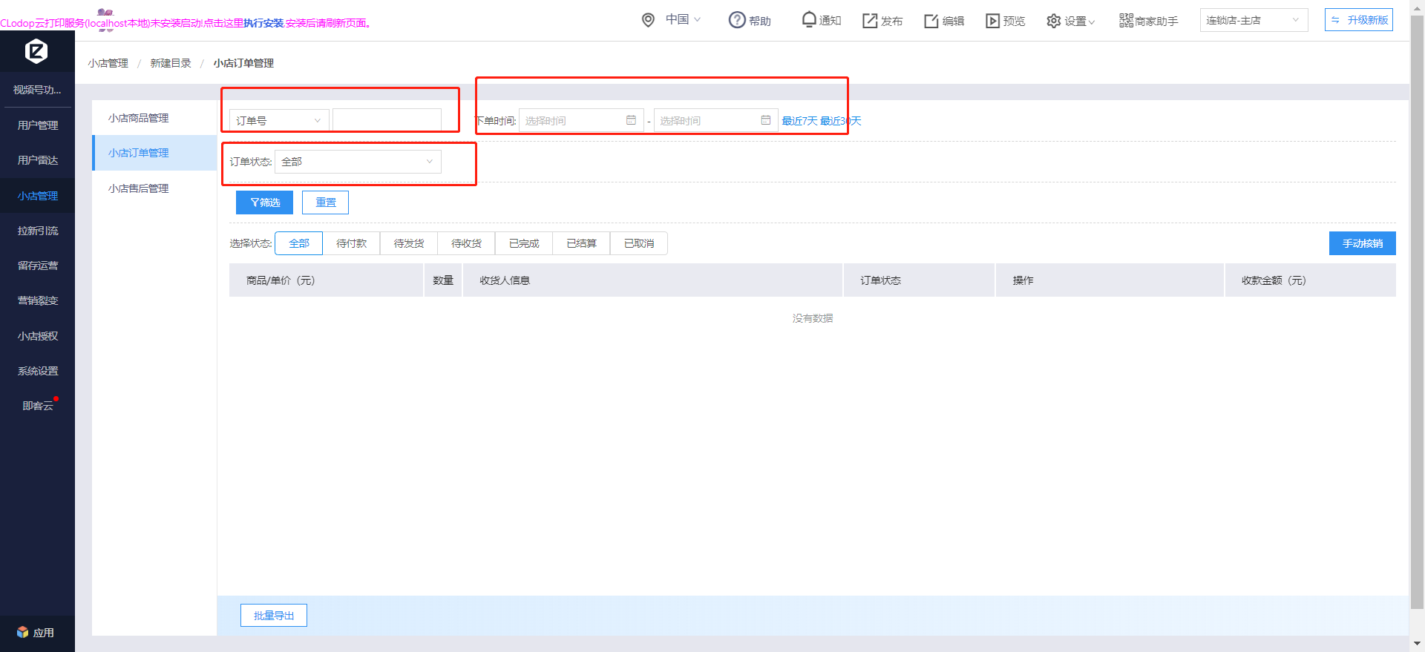The height and width of the screenshot is (652, 1425).
Task: Click the 应用 cube icon
Action: coord(23,632)
